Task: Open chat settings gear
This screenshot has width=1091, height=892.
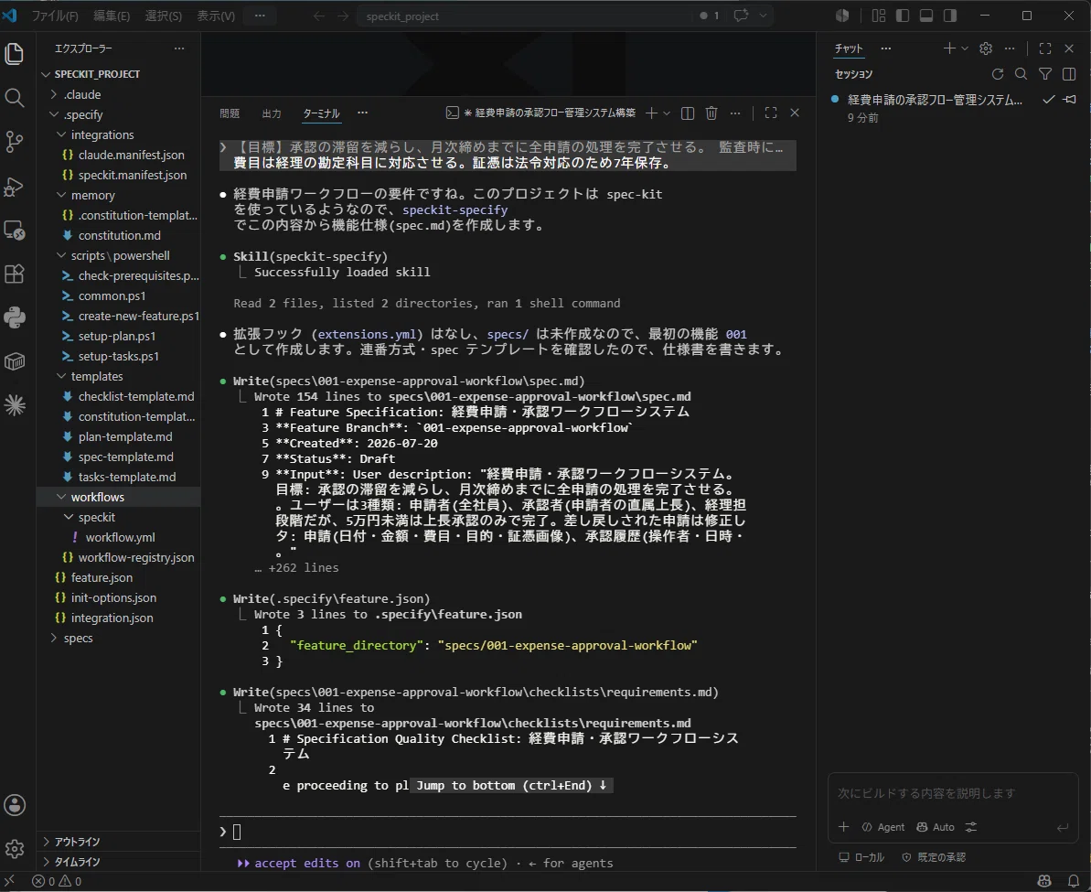Action: point(986,48)
